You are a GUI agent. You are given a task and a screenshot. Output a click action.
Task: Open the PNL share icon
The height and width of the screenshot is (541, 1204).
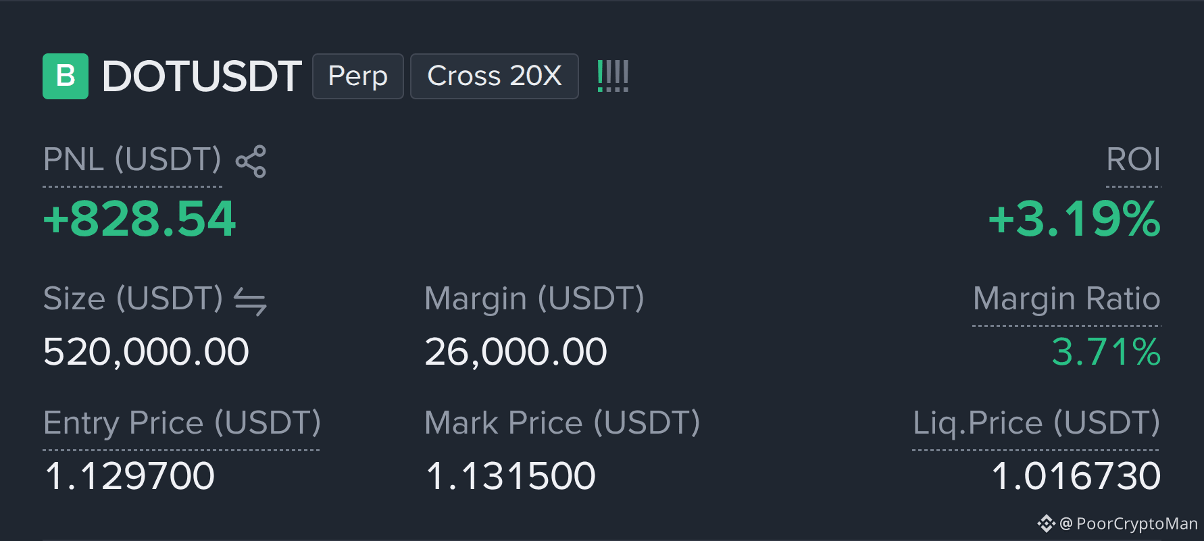[251, 161]
